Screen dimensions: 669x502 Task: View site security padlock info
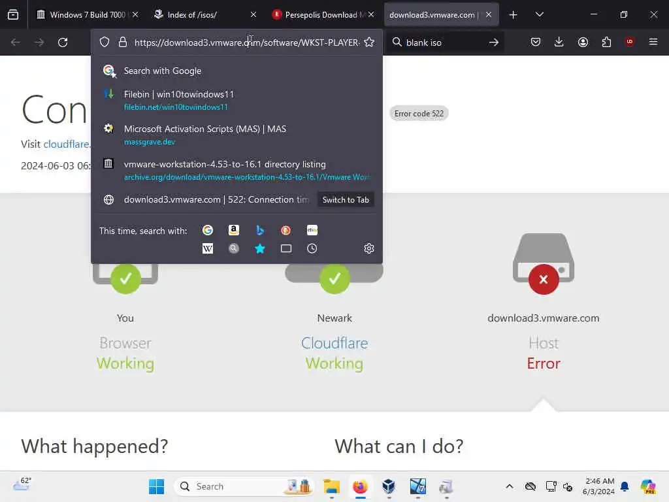coord(123,42)
